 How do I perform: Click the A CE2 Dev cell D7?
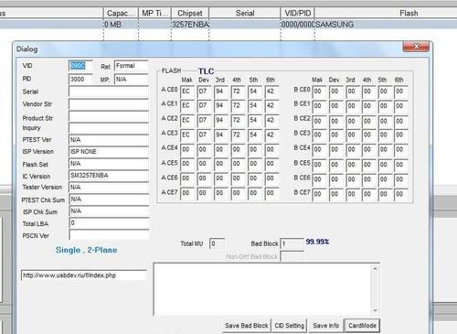204,120
